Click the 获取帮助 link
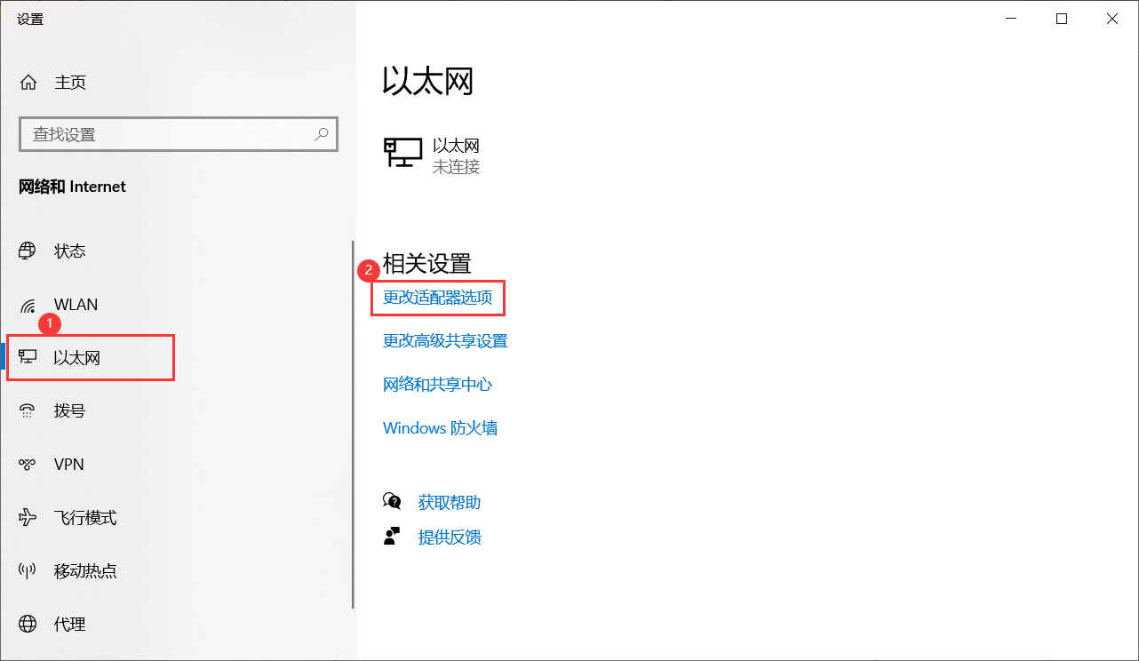This screenshot has width=1139, height=661. tap(450, 503)
